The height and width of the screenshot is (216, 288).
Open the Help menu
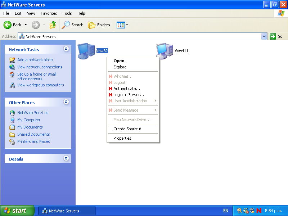81,13
